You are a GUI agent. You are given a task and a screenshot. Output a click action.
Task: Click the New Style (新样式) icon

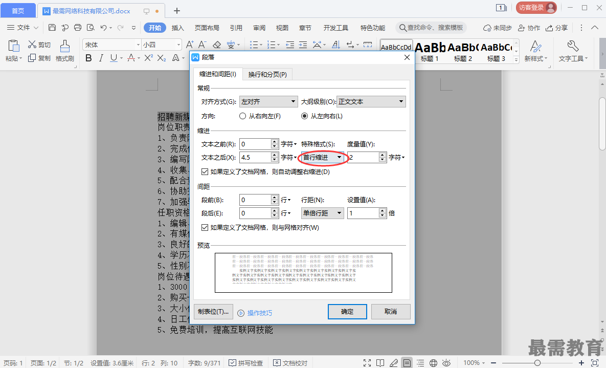535,46
